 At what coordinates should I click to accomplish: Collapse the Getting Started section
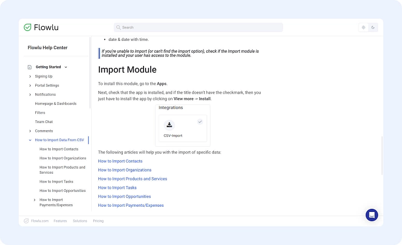66,67
